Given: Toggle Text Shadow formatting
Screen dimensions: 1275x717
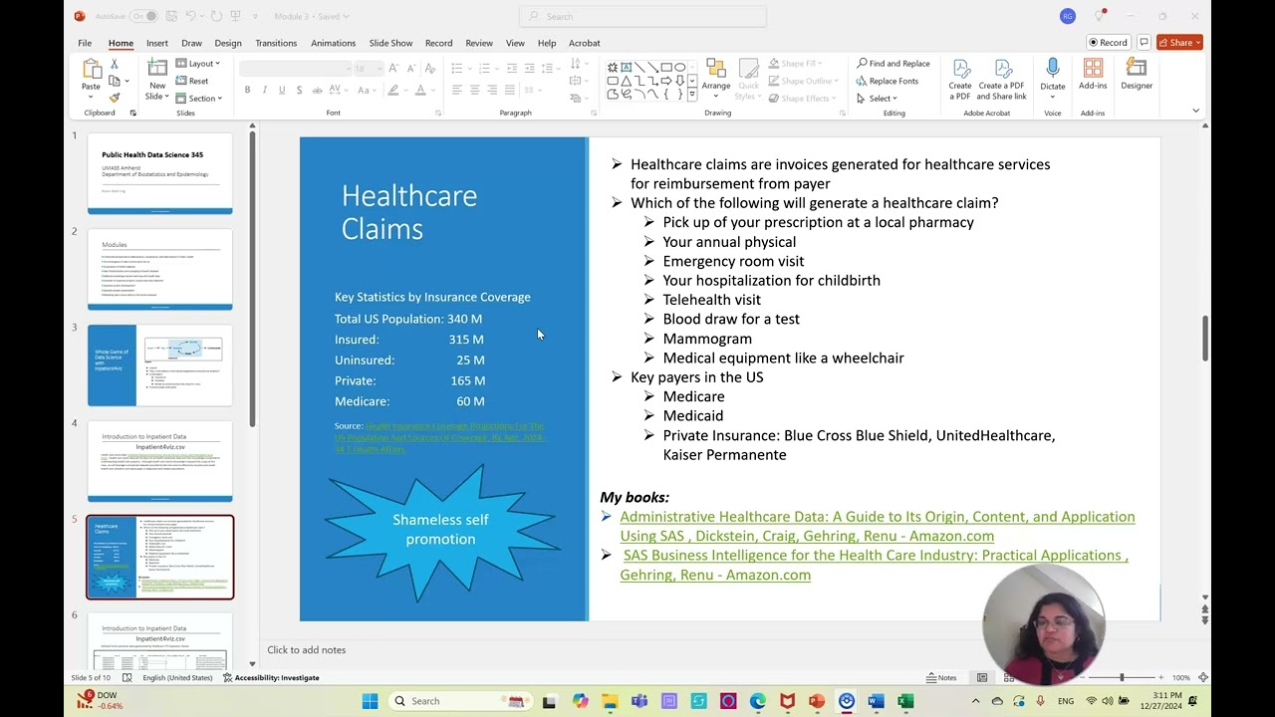Looking at the screenshot, I should coord(300,90).
